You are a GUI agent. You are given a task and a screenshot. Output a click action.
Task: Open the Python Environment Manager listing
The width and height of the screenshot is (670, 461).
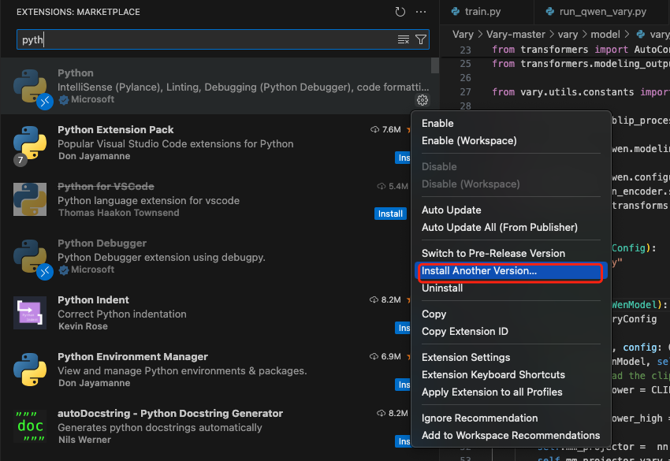coord(132,357)
